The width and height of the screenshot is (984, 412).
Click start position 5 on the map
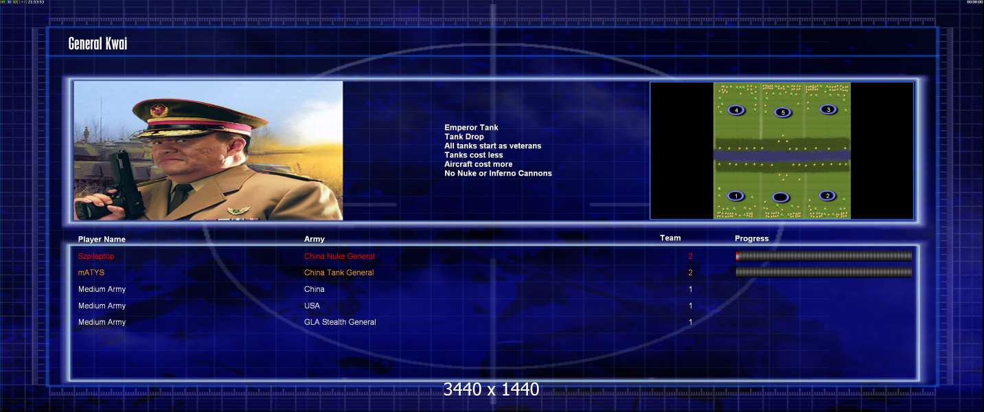coord(782,113)
